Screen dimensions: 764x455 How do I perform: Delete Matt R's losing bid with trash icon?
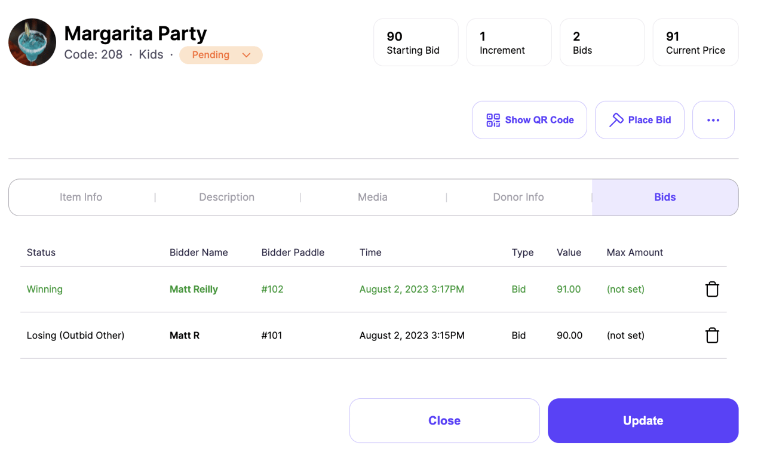pyautogui.click(x=712, y=335)
